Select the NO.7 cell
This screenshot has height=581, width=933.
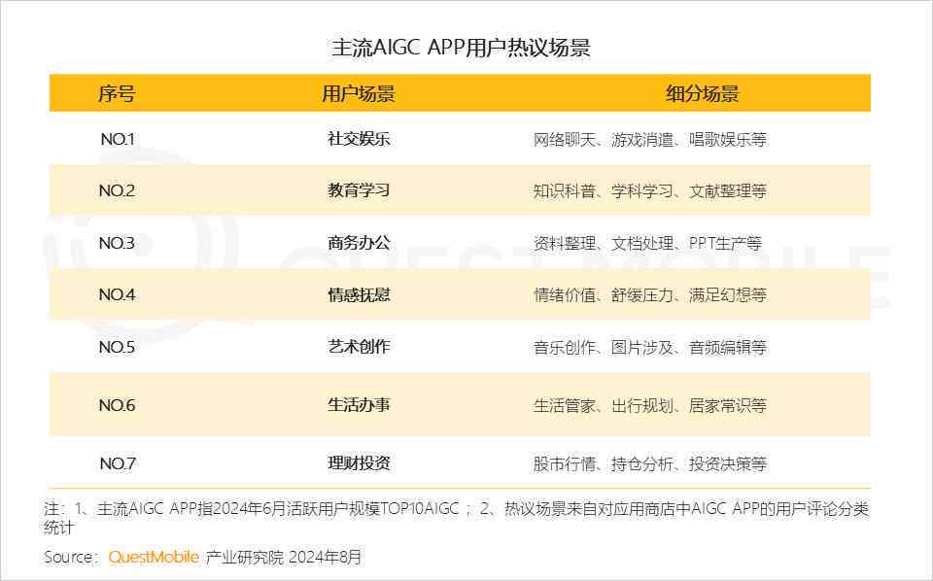click(118, 463)
